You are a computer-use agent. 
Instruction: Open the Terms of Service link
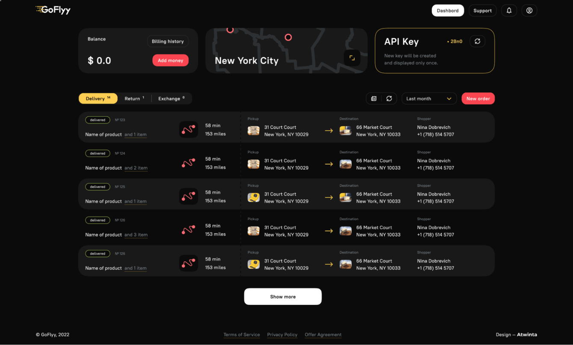pos(242,335)
